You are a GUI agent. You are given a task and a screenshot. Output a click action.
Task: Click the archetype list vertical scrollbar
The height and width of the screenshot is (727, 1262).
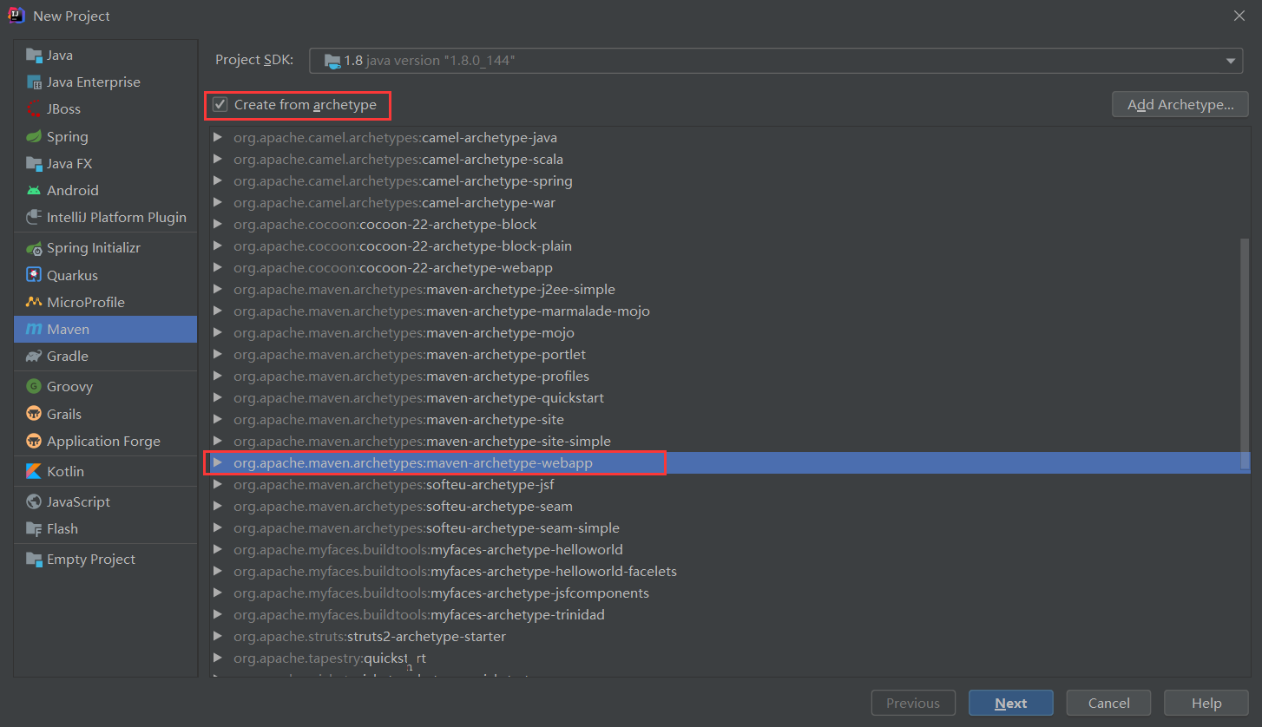point(1246,354)
